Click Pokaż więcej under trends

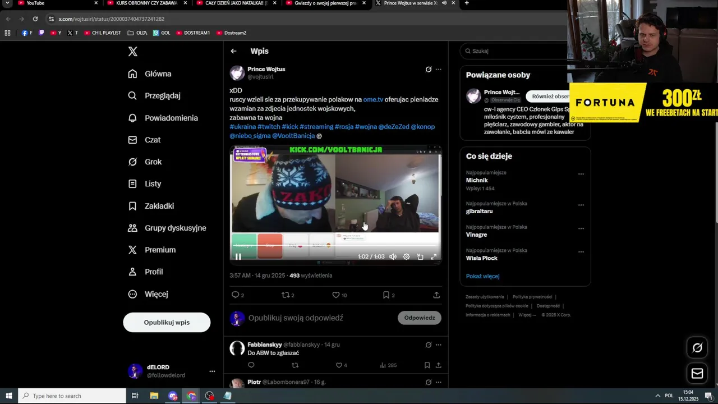482,276
